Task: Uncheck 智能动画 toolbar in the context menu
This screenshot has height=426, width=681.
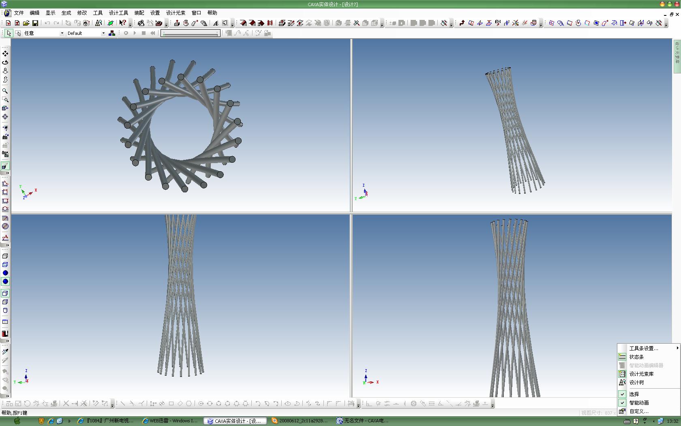Action: (x=649, y=402)
